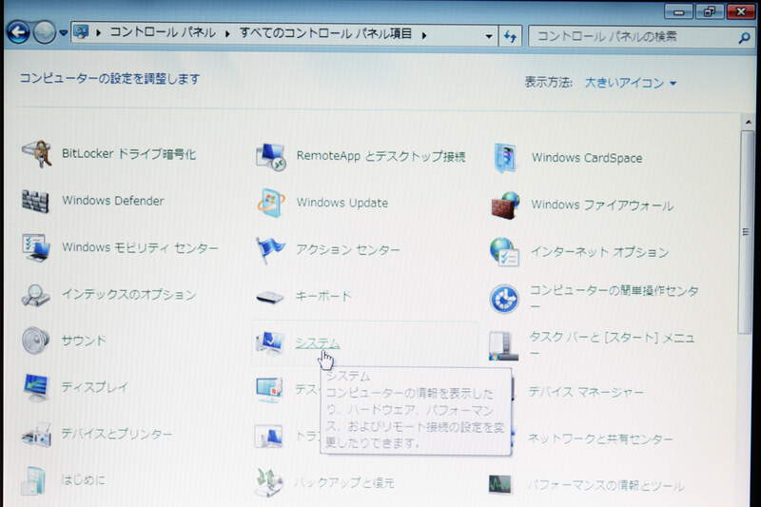Open the キーボード icon
The width and height of the screenshot is (761, 507).
270,297
